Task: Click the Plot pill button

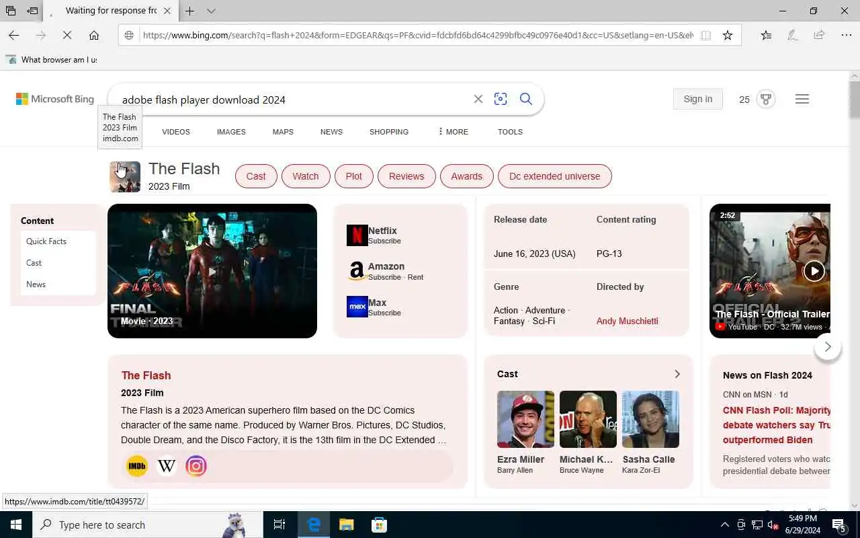Action: click(354, 176)
